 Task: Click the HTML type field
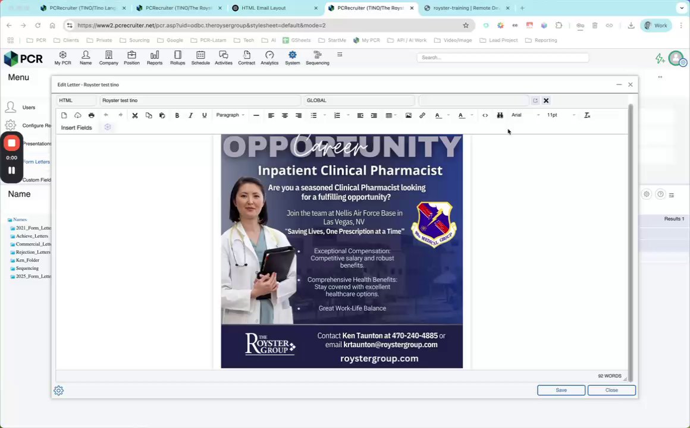[76, 100]
